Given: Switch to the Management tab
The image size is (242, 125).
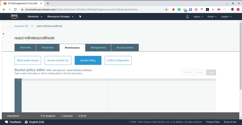Looking at the screenshot, I should [98, 48].
